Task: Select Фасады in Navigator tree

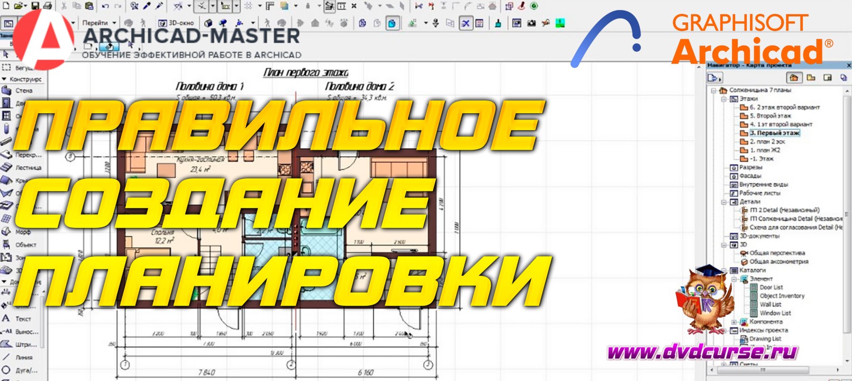Action: coord(746,176)
